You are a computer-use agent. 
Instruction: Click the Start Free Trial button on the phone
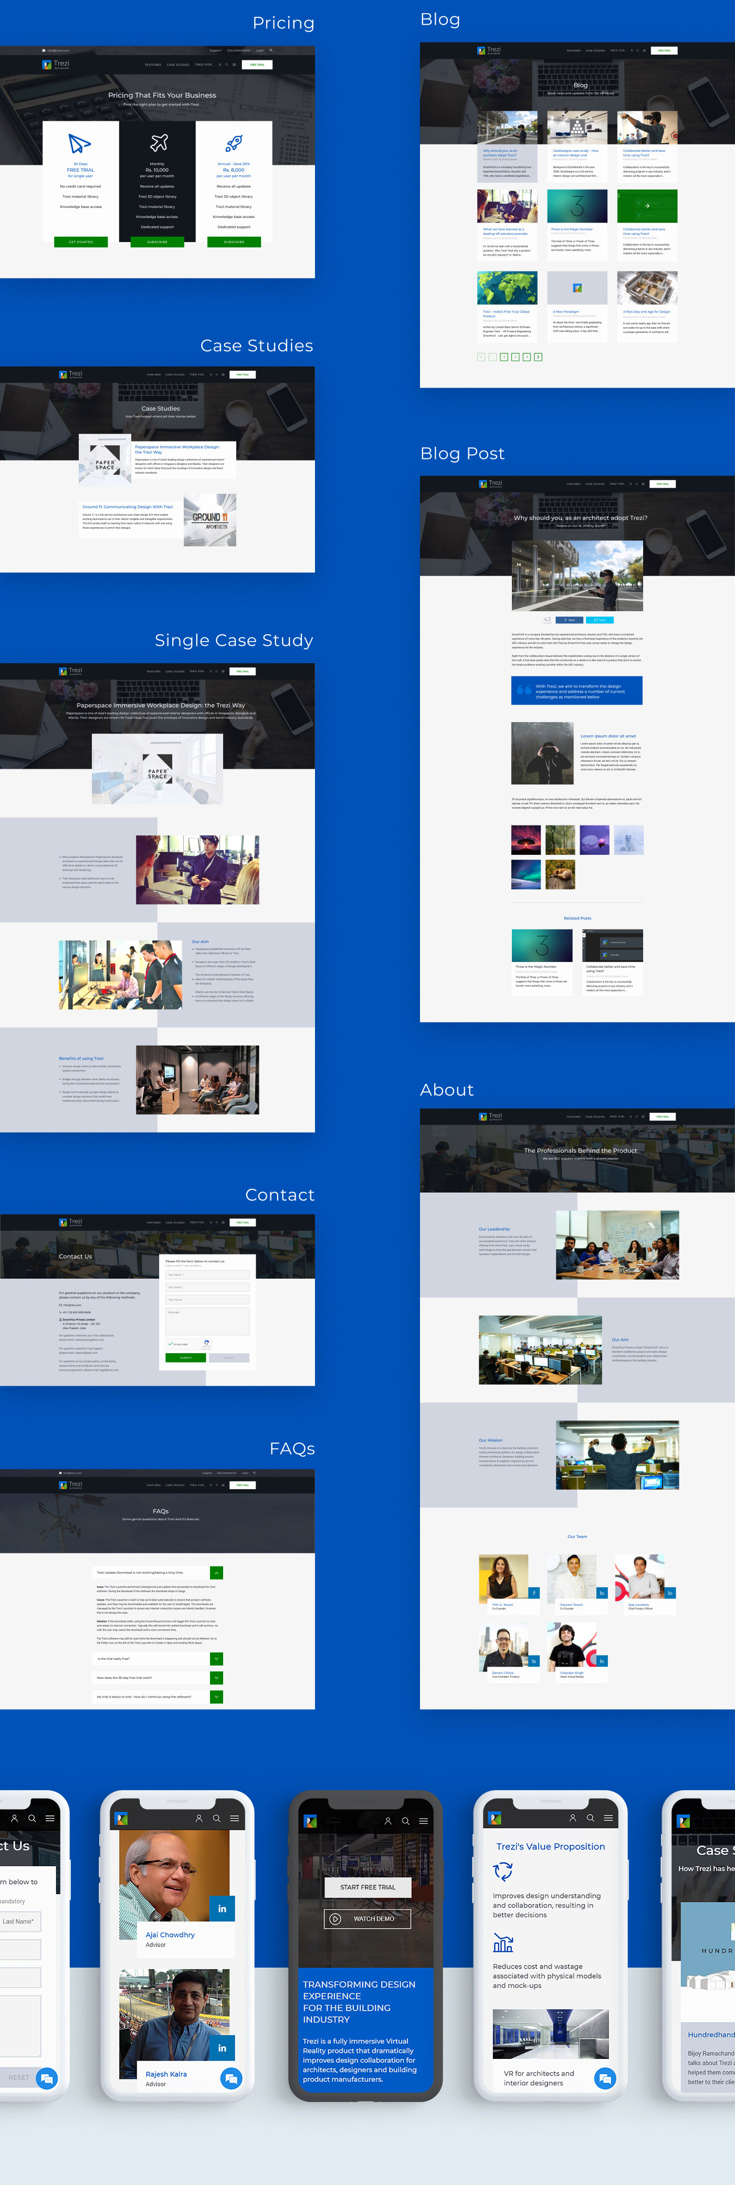coord(368,1887)
